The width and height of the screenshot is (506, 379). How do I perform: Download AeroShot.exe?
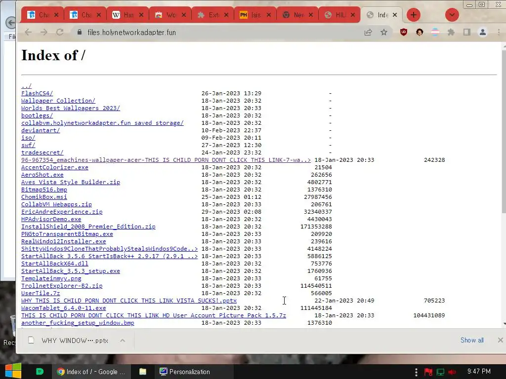coord(42,175)
